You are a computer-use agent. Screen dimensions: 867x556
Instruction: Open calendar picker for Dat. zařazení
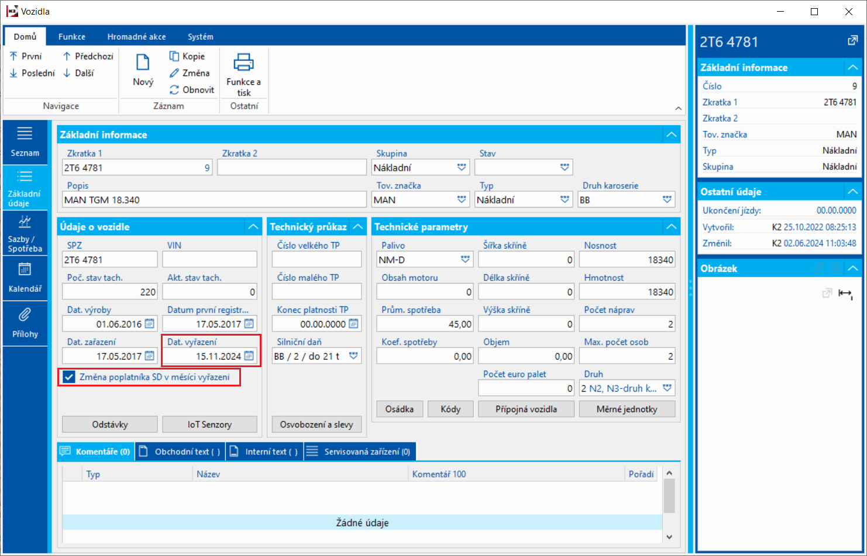[x=150, y=356]
